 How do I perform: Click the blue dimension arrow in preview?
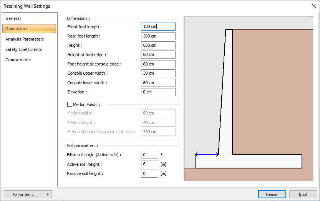click(207, 155)
